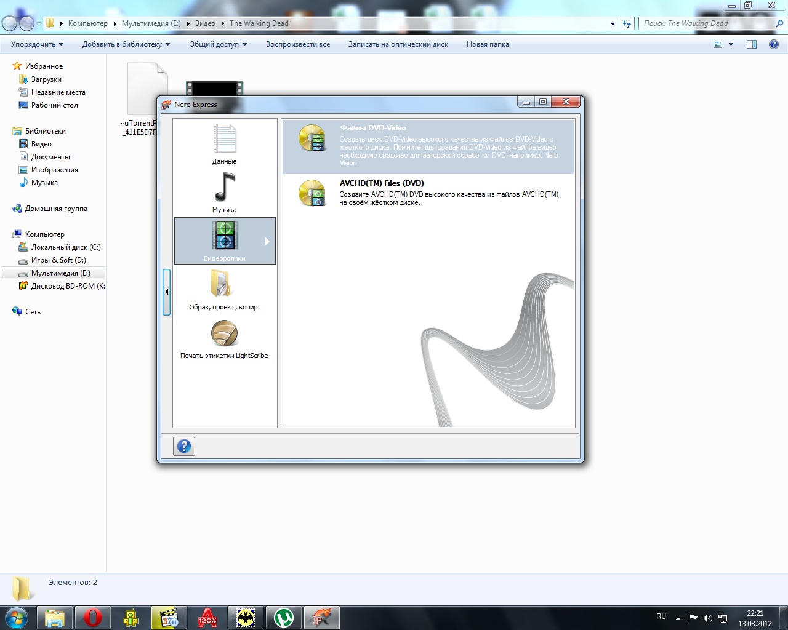Expand the arrow after Видео in the address bar
Viewport: 788px width, 630px height.
(x=222, y=23)
